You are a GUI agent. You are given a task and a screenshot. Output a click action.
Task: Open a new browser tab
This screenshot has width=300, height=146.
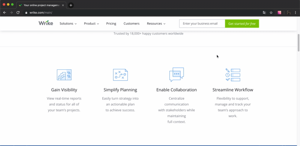[x=71, y=5]
